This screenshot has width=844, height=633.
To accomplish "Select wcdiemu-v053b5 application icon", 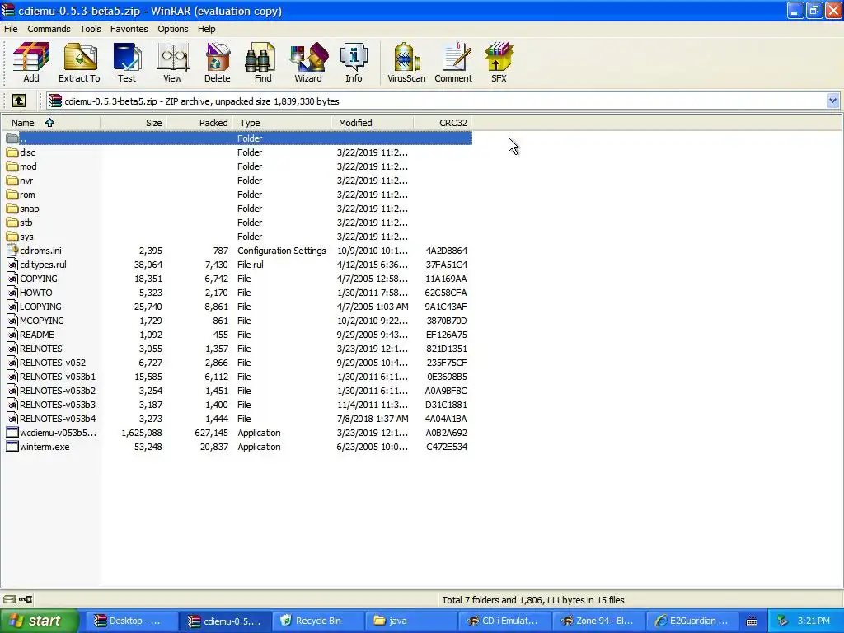I will click(12, 432).
